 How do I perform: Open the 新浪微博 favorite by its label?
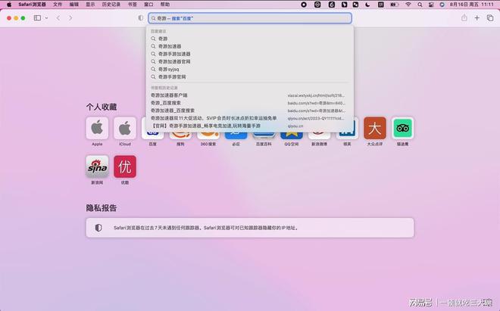click(x=319, y=144)
